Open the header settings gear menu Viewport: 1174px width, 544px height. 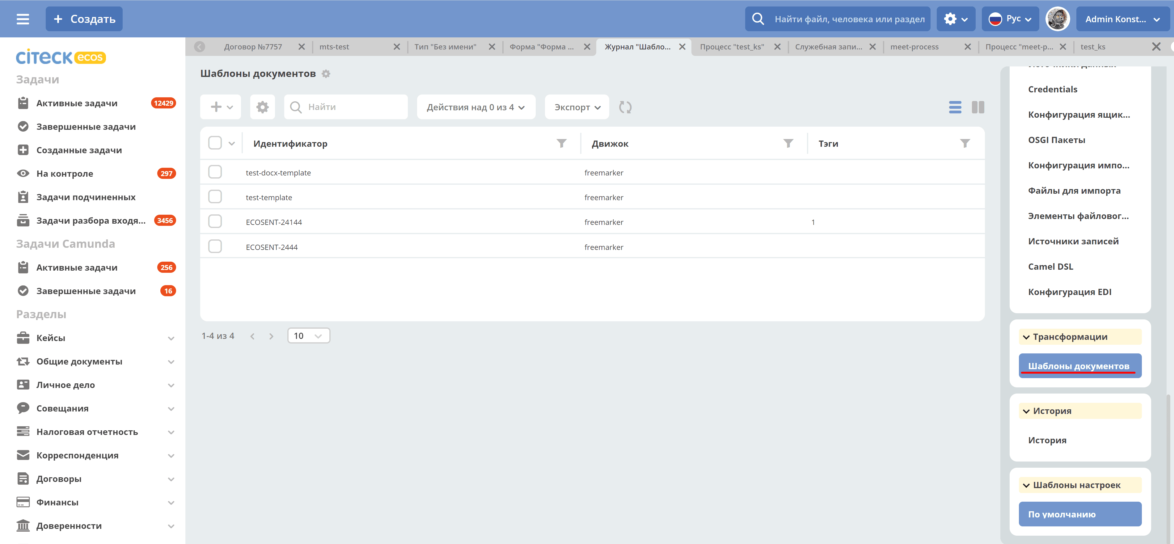pos(956,19)
